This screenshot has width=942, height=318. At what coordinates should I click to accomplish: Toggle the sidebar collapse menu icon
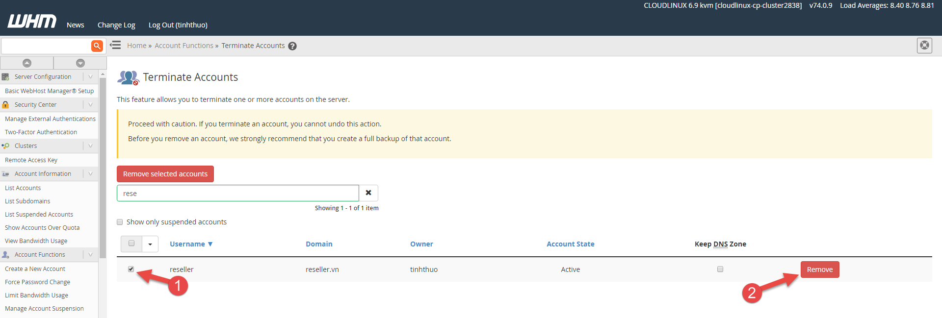point(115,46)
